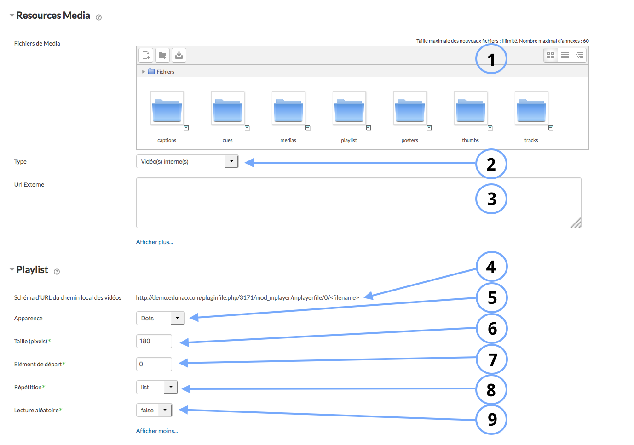
Task: Open the Lecture aléatoire dropdown
Action: (154, 410)
